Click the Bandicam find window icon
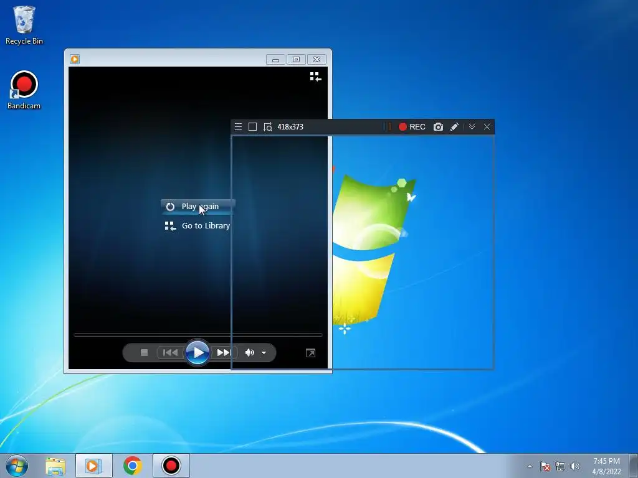This screenshot has width=638, height=478. click(268, 127)
